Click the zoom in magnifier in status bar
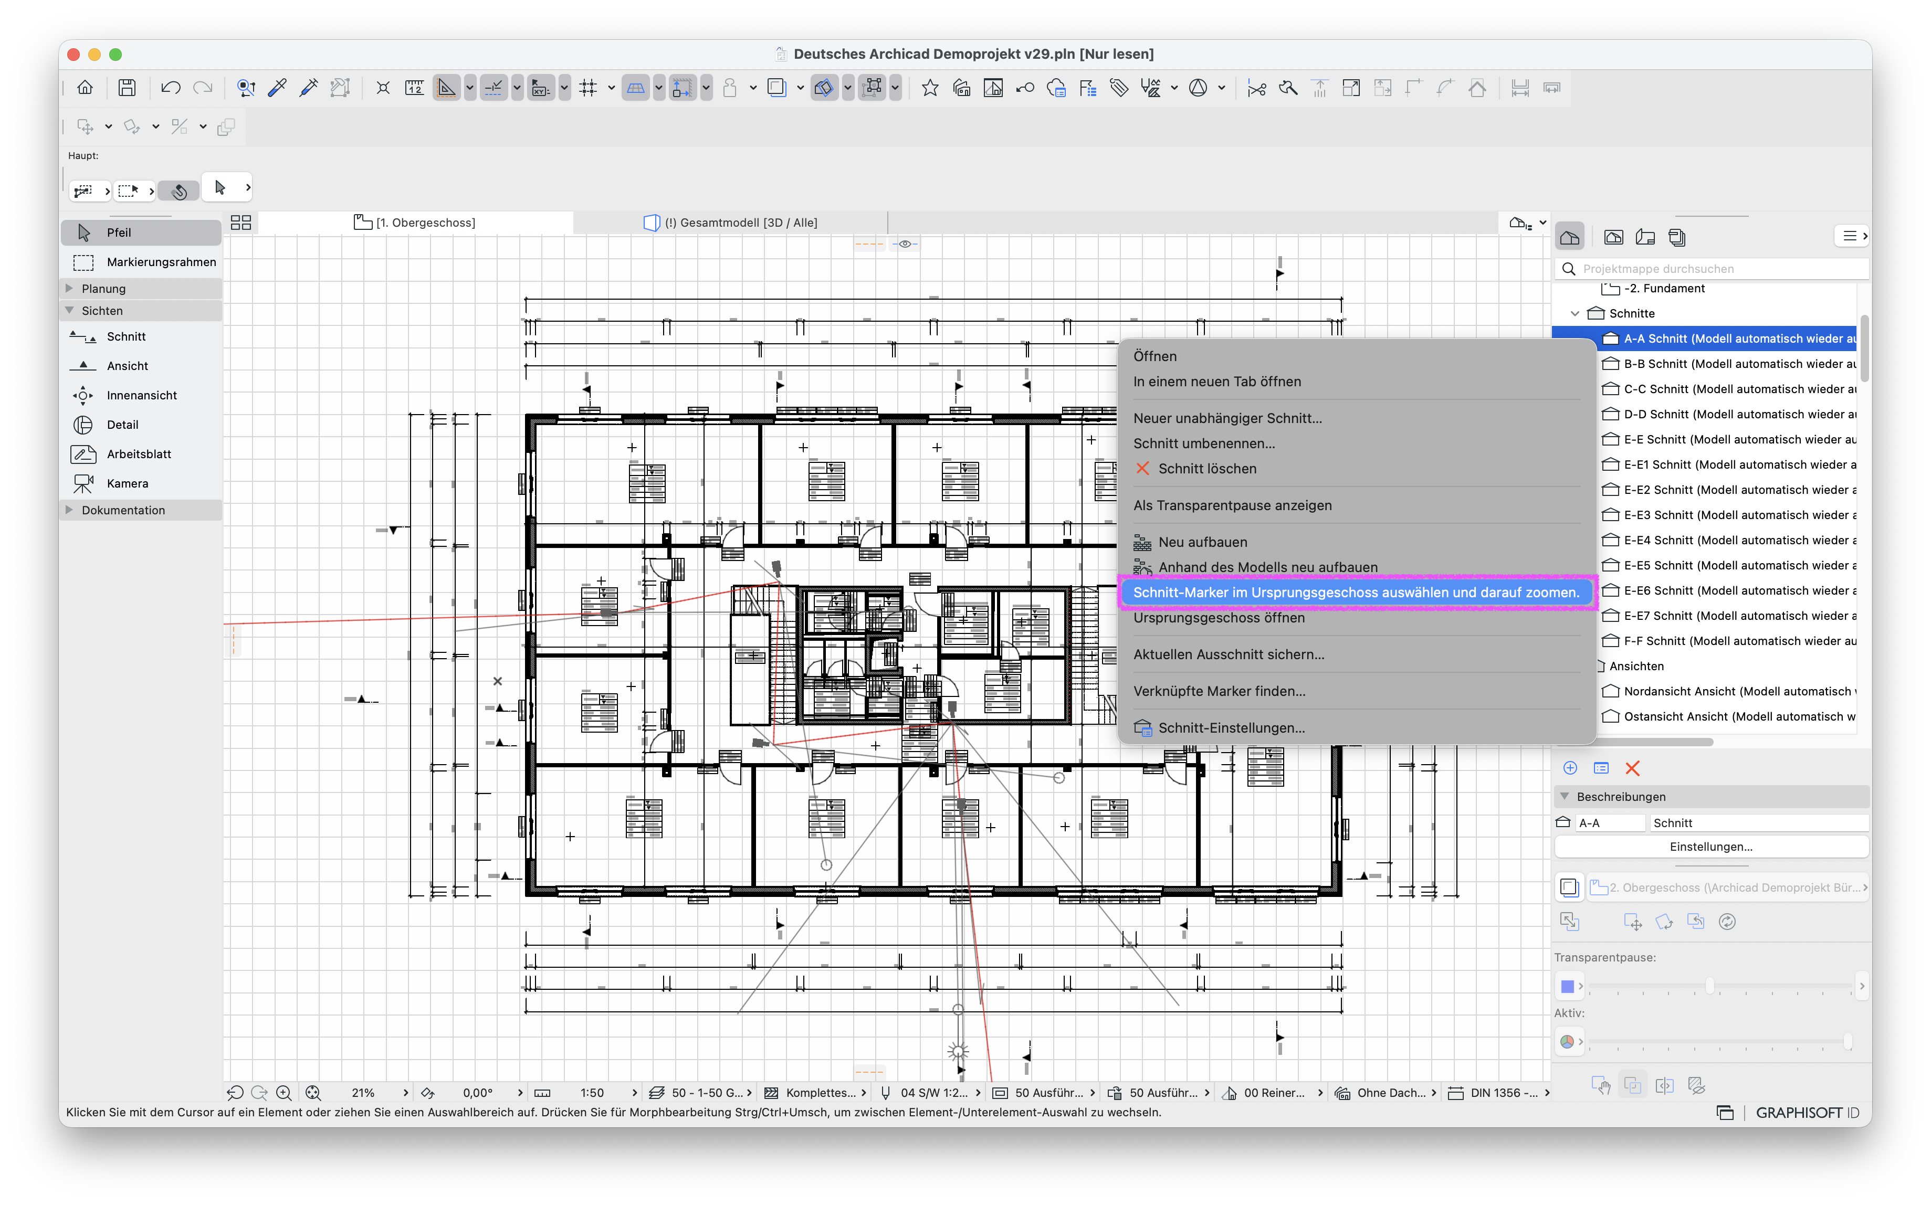This screenshot has width=1931, height=1205. [283, 1093]
